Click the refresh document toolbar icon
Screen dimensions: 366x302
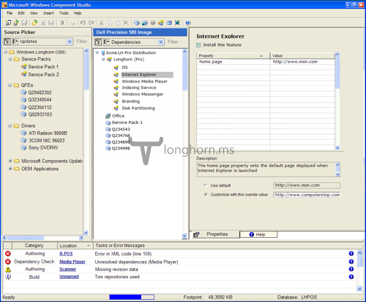pos(43,23)
